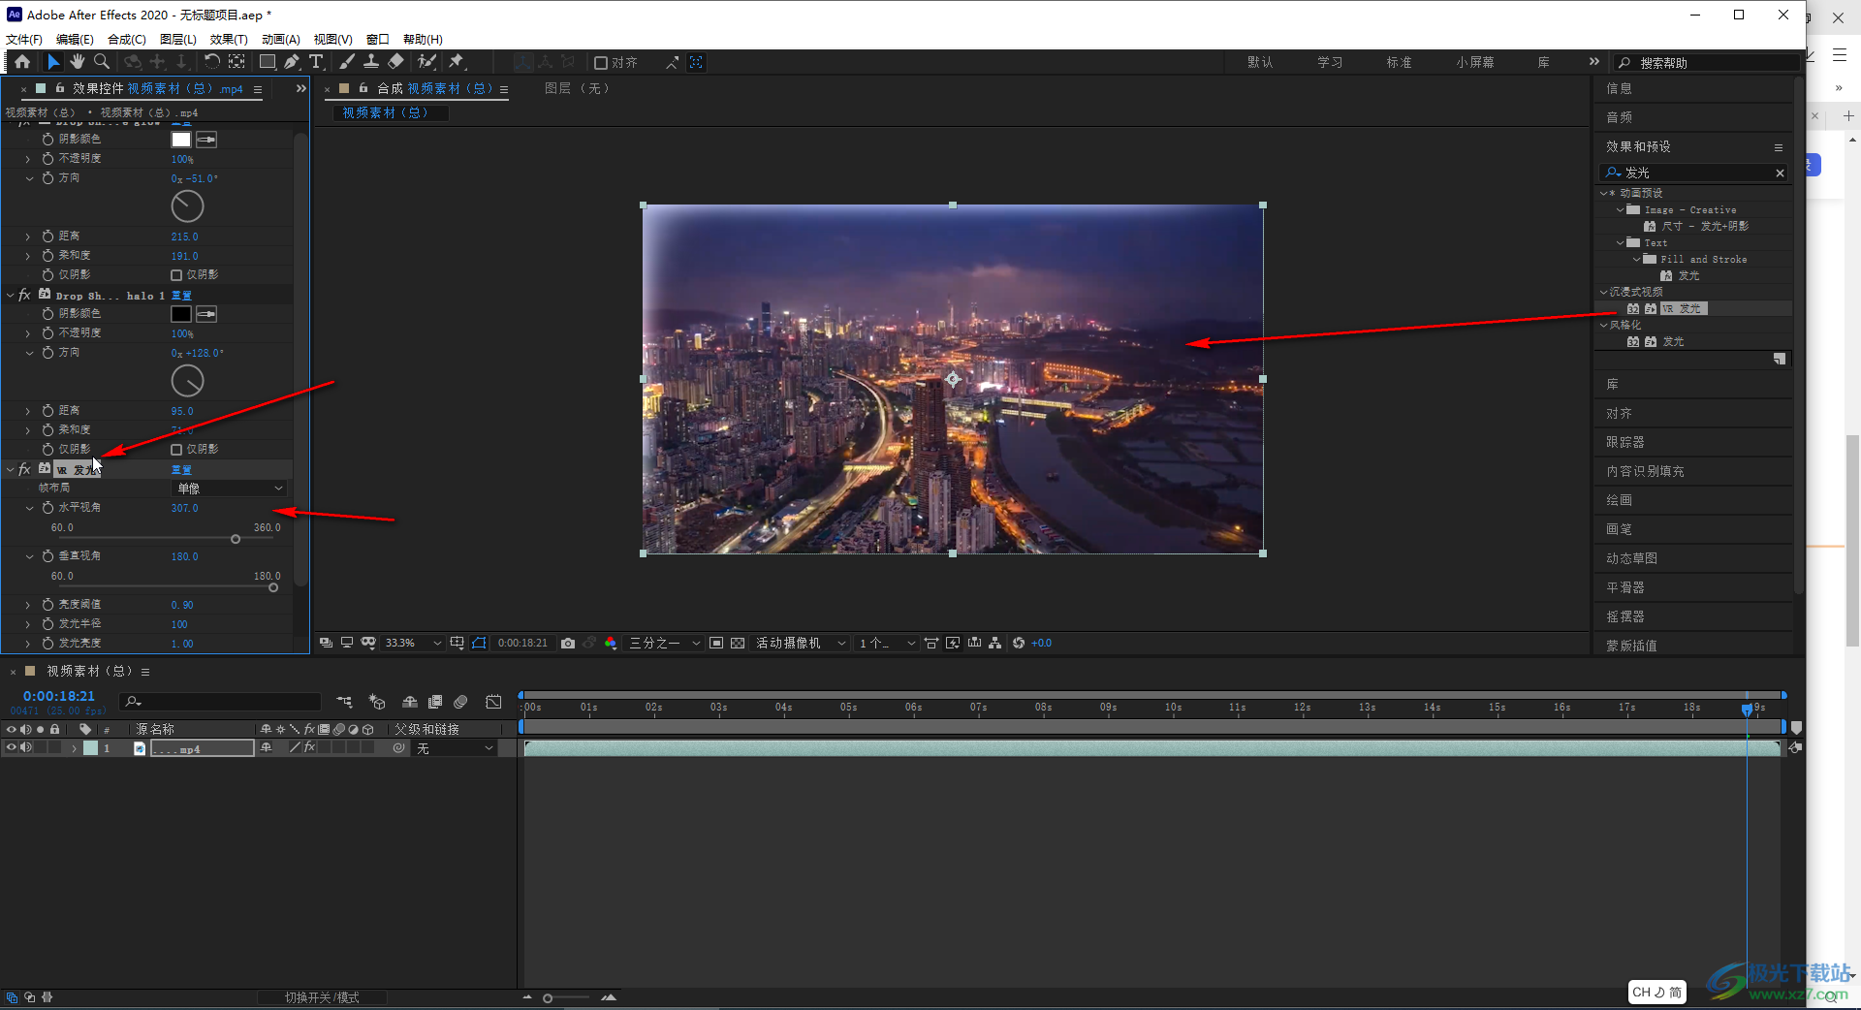The height and width of the screenshot is (1010, 1861).
Task: Open the 效果(T) menu
Action: 229,40
